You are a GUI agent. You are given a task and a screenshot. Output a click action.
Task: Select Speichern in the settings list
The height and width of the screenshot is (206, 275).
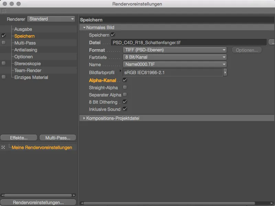point(24,36)
